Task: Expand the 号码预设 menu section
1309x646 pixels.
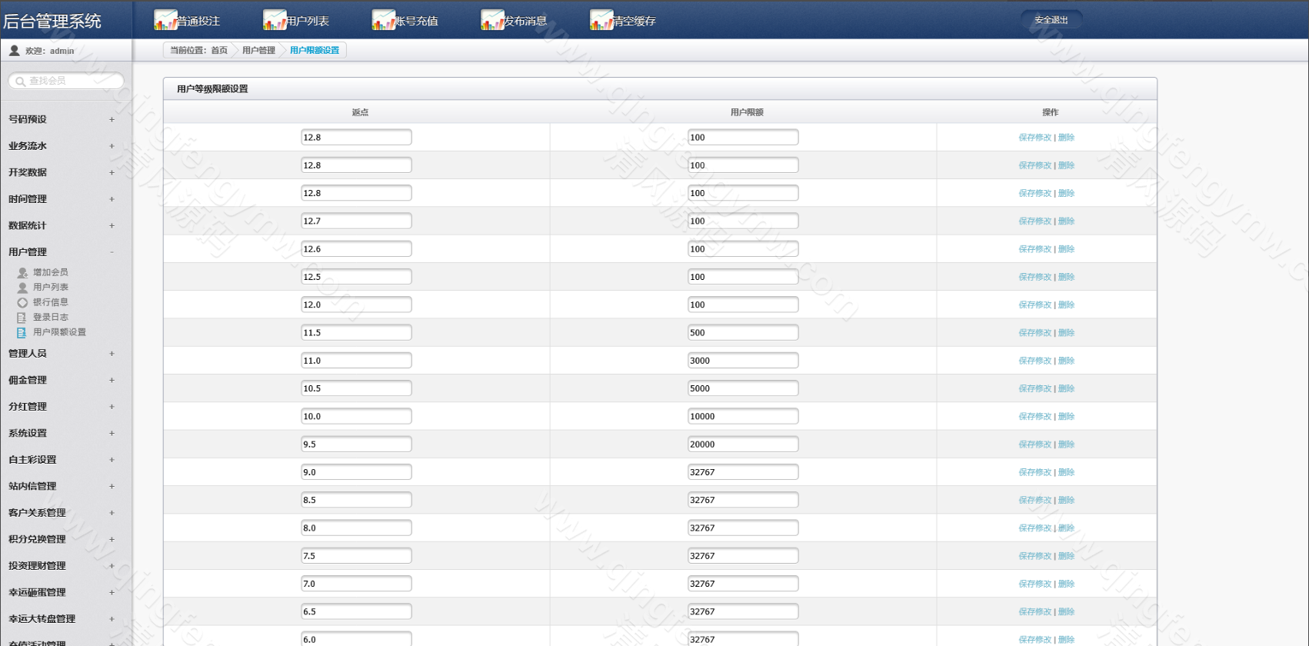Action: [x=112, y=119]
